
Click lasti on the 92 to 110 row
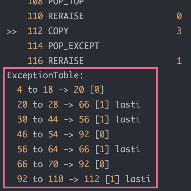coord(138,179)
